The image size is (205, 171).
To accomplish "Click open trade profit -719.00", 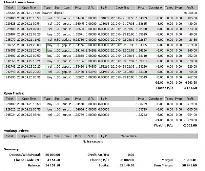I will tap(192, 104).
